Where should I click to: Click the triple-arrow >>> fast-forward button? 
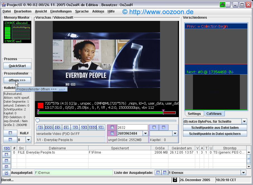[92, 127]
